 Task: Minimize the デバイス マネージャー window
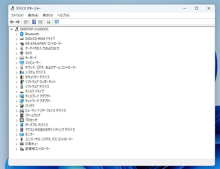pyautogui.click(x=185, y=8)
